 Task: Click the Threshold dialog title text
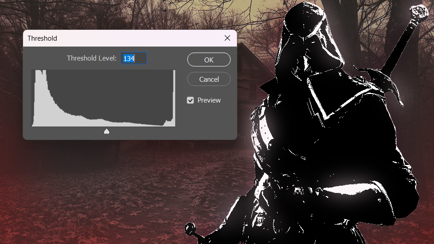tap(42, 38)
